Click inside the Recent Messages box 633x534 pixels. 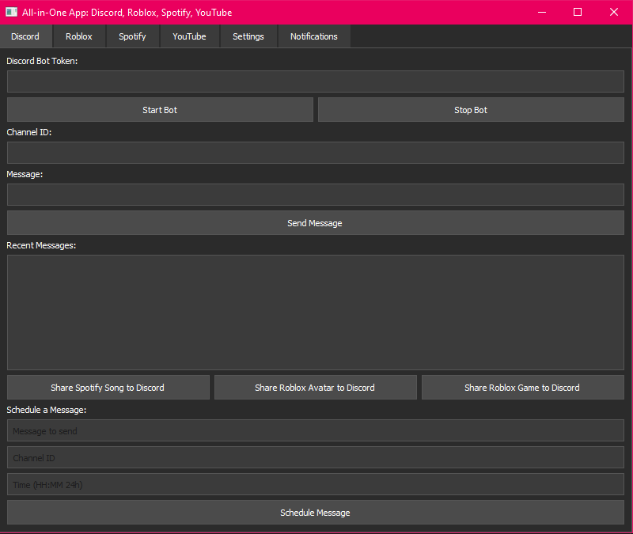pyautogui.click(x=315, y=312)
